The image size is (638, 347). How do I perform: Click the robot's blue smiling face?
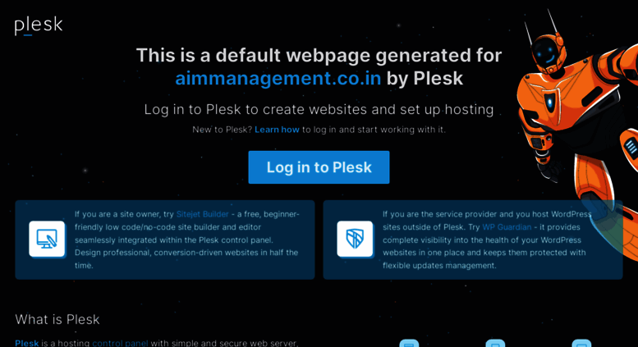546,53
